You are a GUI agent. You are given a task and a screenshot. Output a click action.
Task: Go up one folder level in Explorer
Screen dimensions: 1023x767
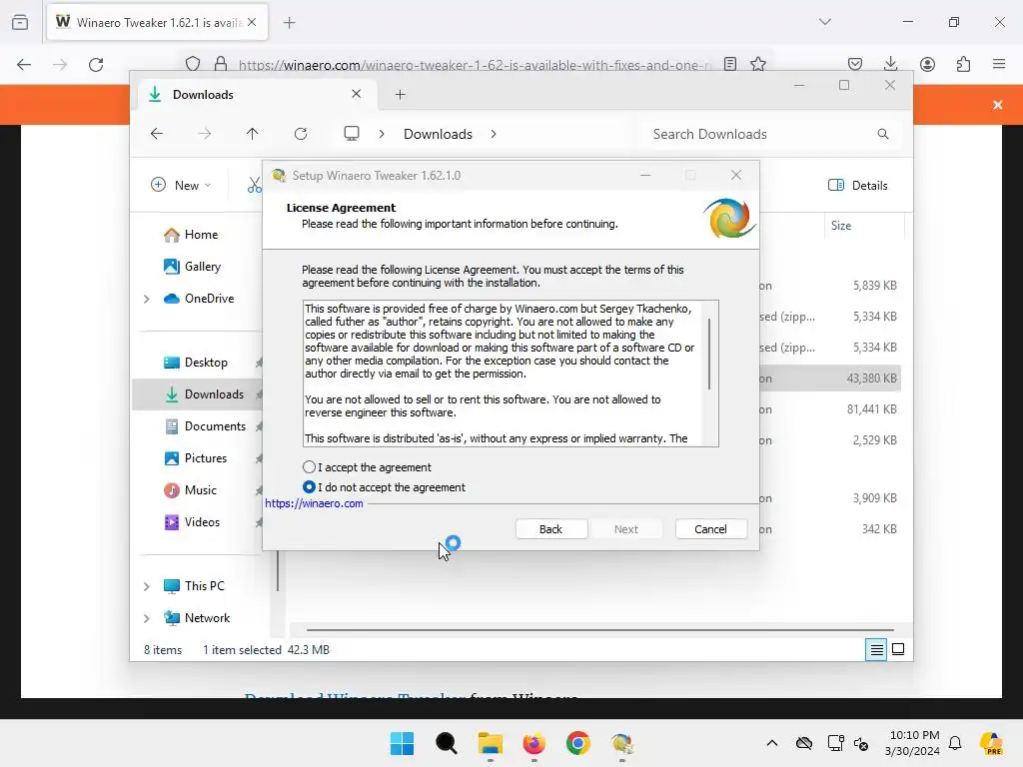click(x=252, y=134)
